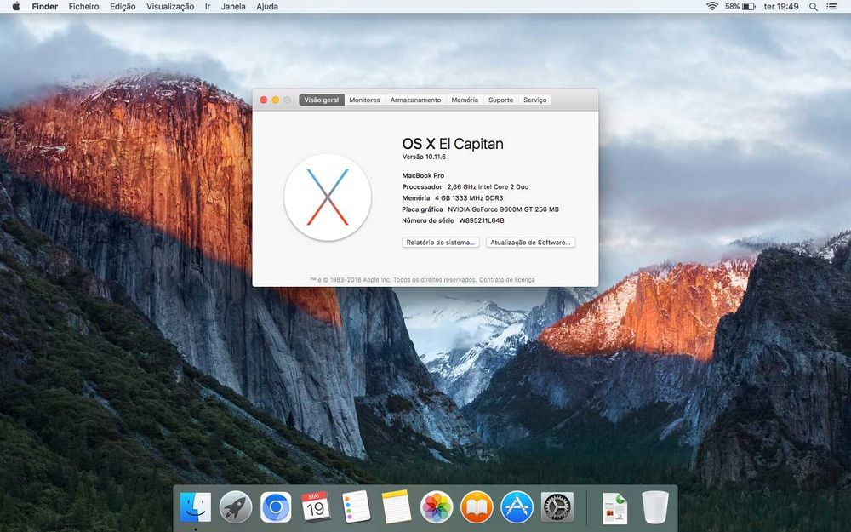The image size is (851, 532).
Task: Open Photos app in the Dock
Action: 437,507
